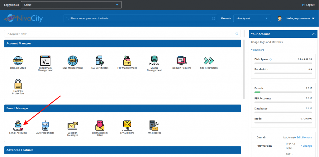319x157 pixels.
Task: Click the Bandwidth usage bar
Action: (x=283, y=73)
